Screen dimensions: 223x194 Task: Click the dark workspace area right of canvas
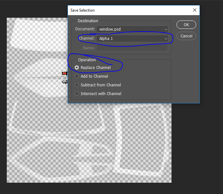(x=196, y=145)
